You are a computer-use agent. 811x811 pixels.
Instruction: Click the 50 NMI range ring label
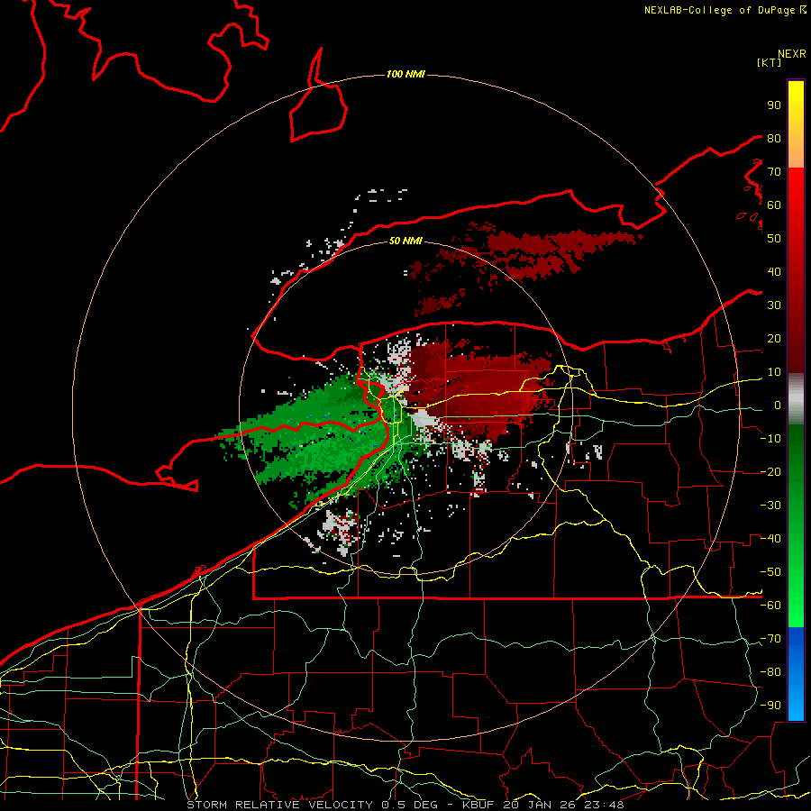[x=405, y=241]
